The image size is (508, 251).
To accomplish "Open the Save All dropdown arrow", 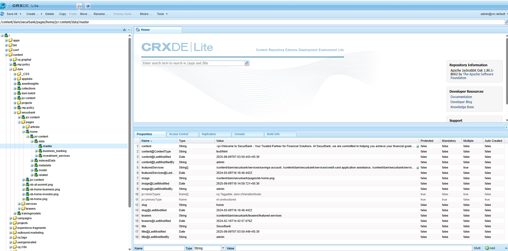I will [20, 14].
